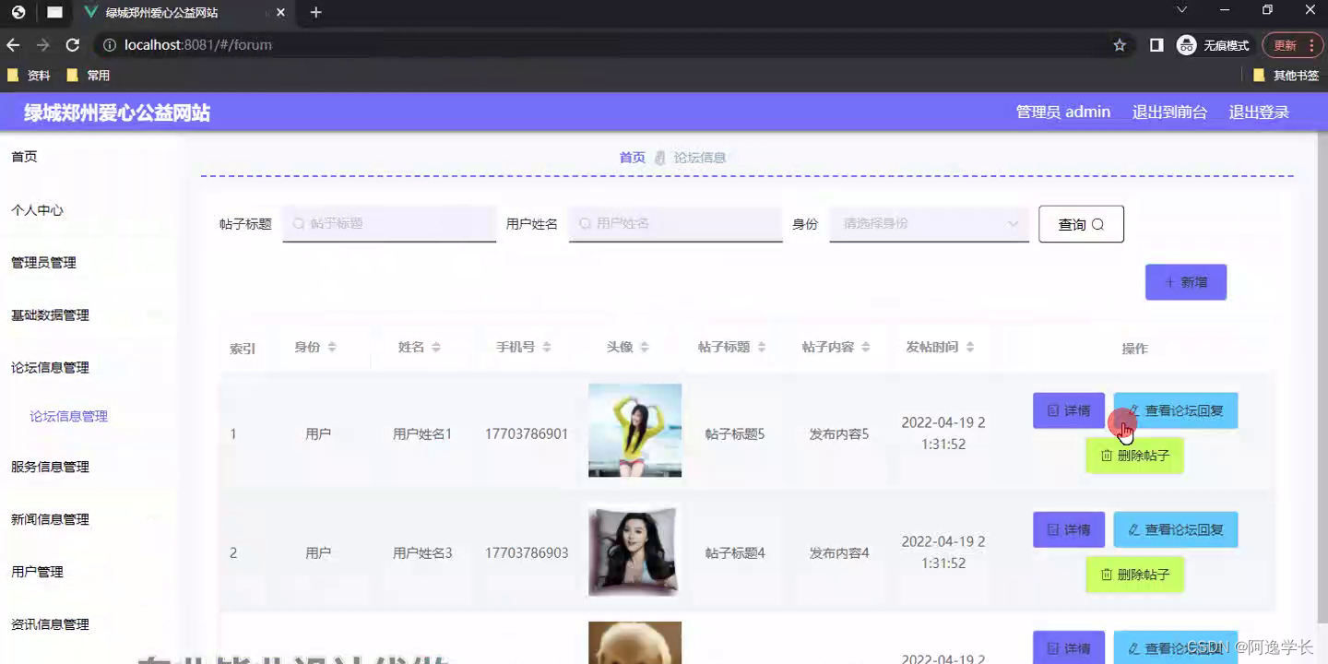Click 退出到前台 header link
The image size is (1328, 664).
(1169, 112)
